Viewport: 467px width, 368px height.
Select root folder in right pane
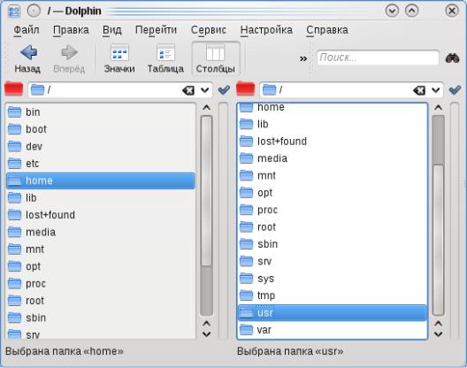[333, 227]
